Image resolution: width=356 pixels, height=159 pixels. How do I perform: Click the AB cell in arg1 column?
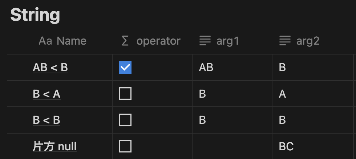click(232, 68)
